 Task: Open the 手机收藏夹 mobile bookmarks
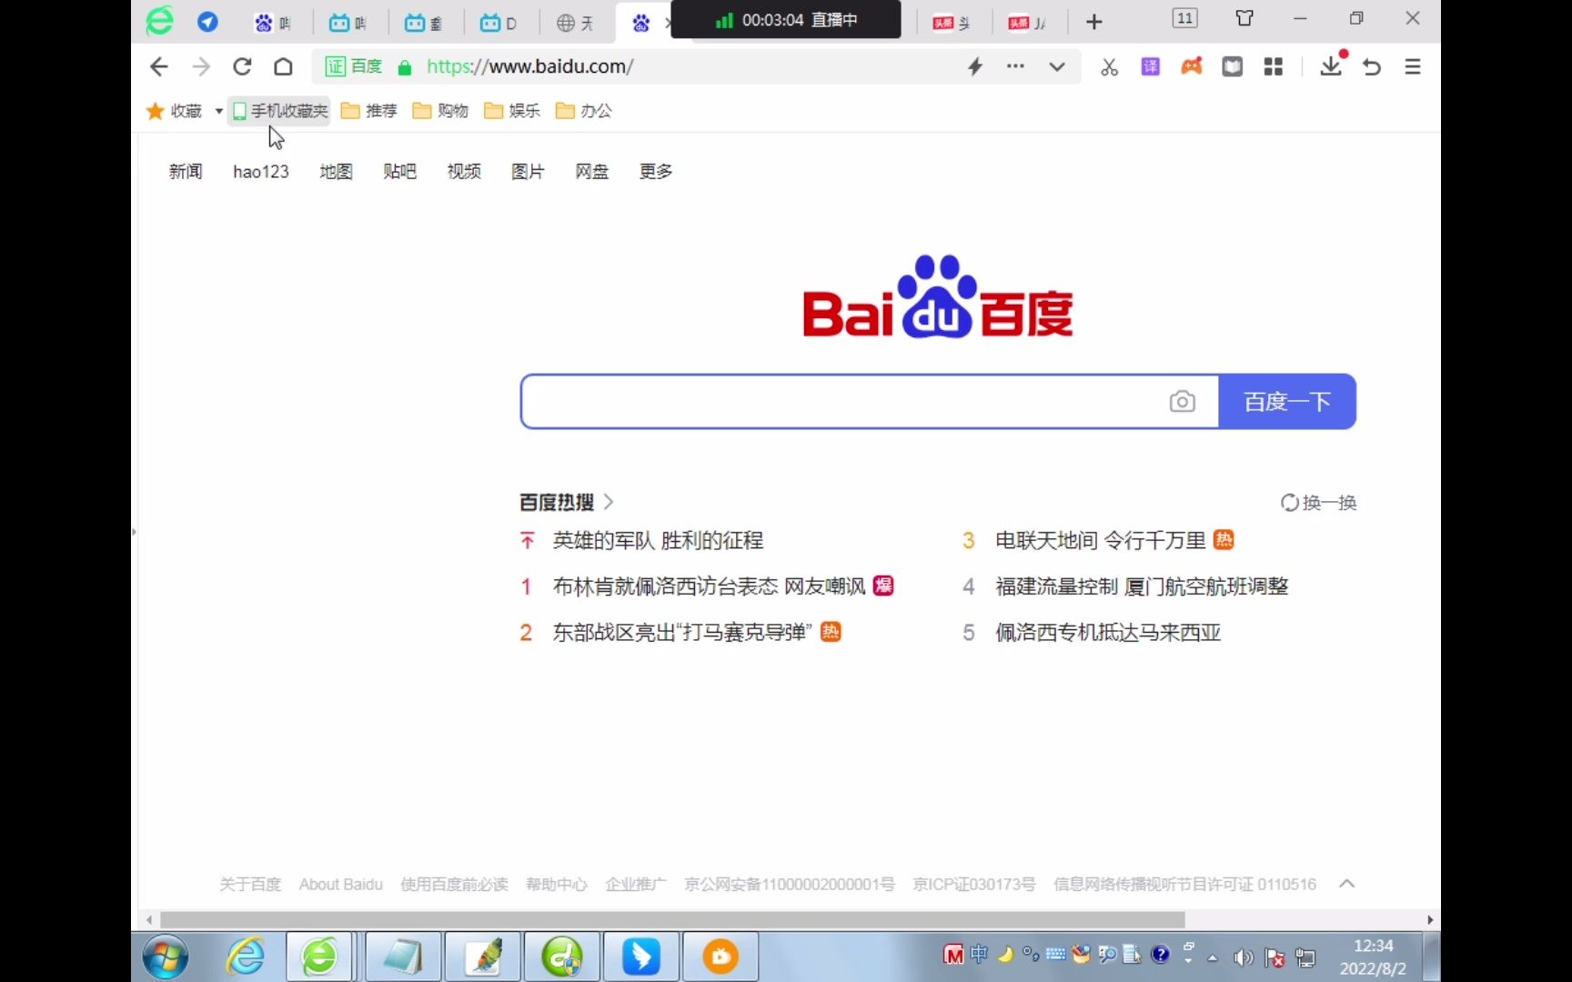280,111
